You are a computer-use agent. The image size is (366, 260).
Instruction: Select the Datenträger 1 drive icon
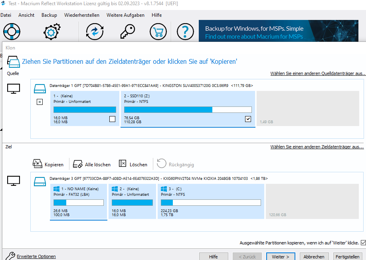[x=40, y=89]
